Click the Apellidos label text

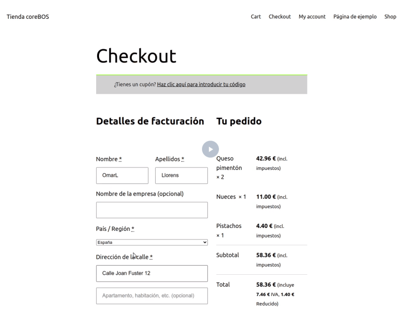tap(168, 159)
